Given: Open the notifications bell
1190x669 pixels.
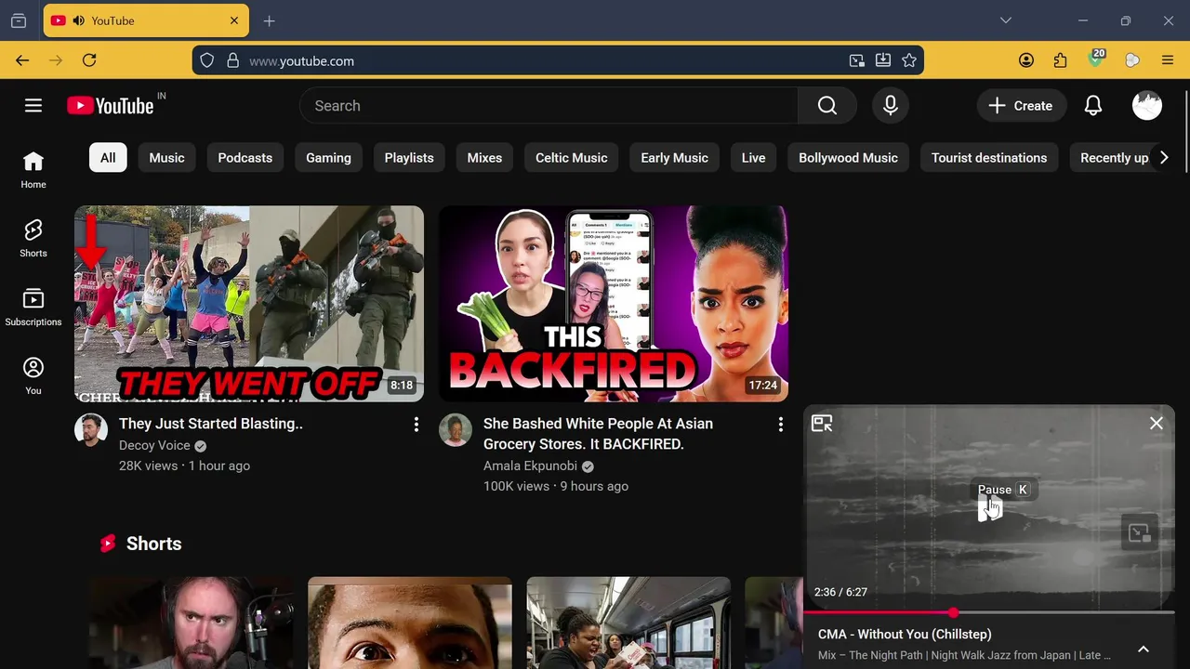Looking at the screenshot, I should pyautogui.click(x=1093, y=106).
